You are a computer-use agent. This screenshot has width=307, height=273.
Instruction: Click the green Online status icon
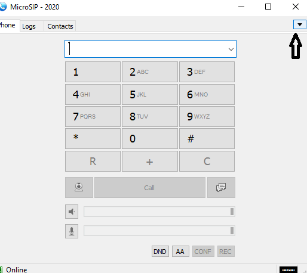tap(1, 269)
